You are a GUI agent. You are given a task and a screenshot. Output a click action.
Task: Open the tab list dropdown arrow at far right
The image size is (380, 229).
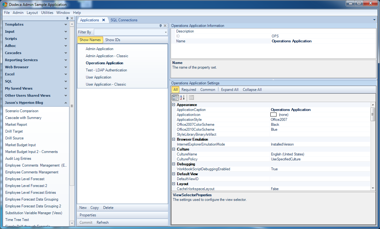374,20
